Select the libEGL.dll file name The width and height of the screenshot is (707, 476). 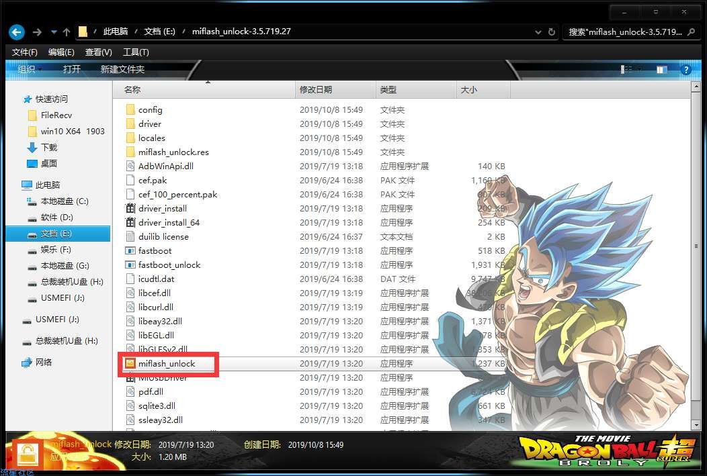point(156,336)
